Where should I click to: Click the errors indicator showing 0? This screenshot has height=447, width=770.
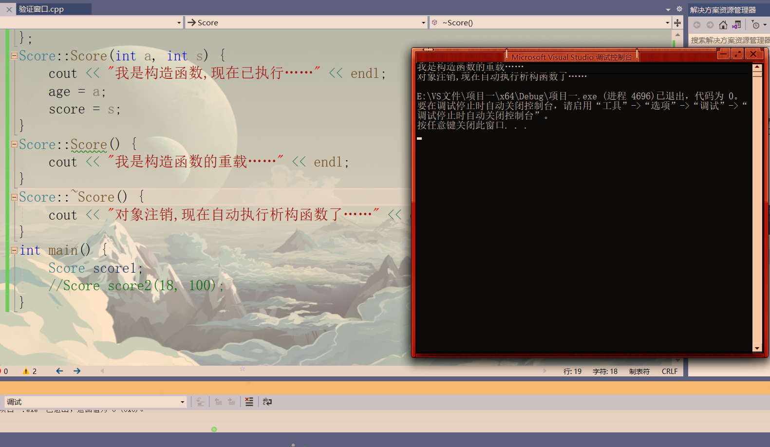click(4, 371)
